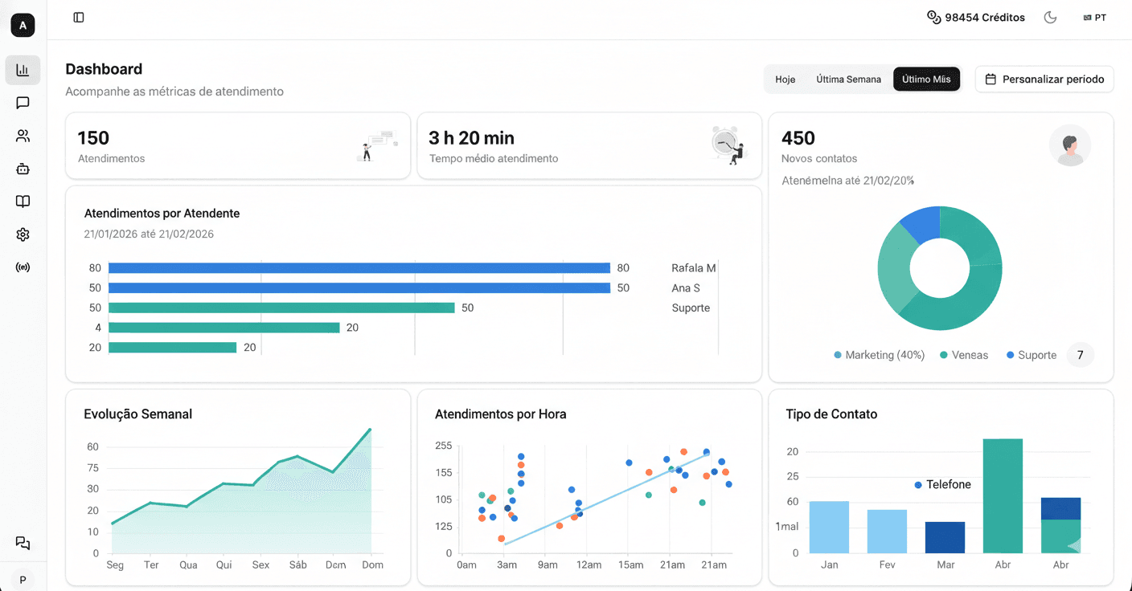The height and width of the screenshot is (591, 1132).
Task: Expand the legend overflow badge showing 7
Action: [x=1080, y=355]
